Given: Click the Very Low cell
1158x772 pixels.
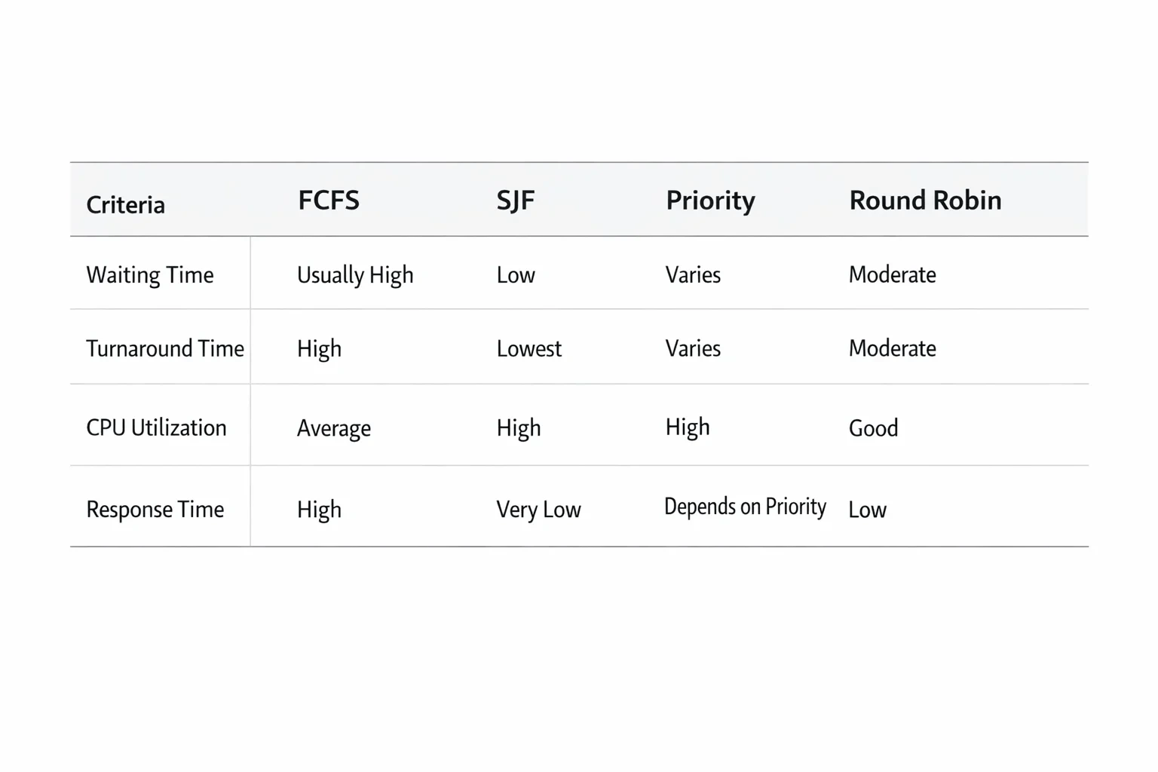Looking at the screenshot, I should [538, 510].
